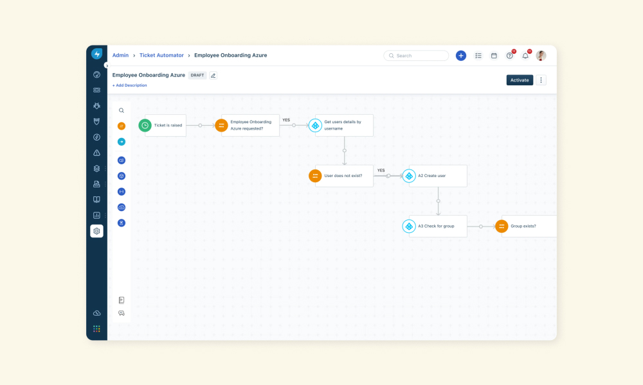This screenshot has height=385, width=643.
Task: Open the Solutions book icon in sidebar
Action: (97, 200)
